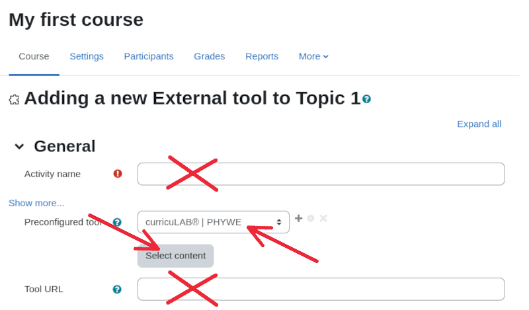Click into the Tool URL input field
The width and height of the screenshot is (529, 310).
coord(321,289)
